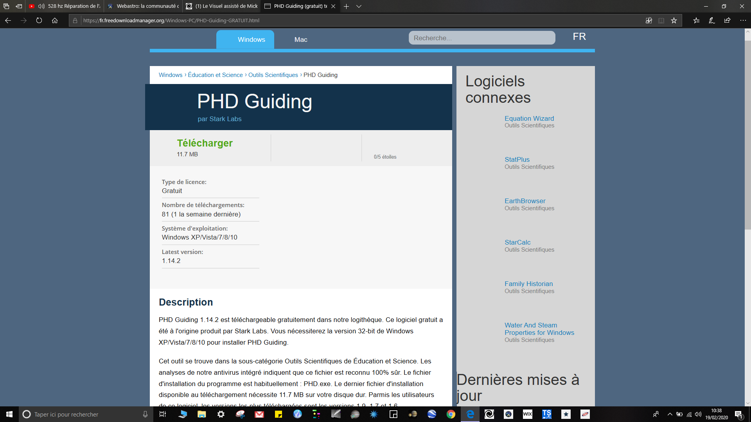Viewport: 751px width, 422px height.
Task: Open the Outils Scientifiques breadcrumb link
Action: point(273,75)
